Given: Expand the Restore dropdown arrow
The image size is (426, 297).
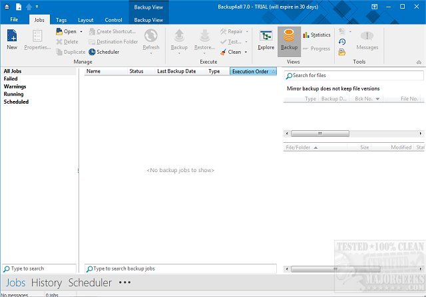Looking at the screenshot, I should [x=204, y=53].
